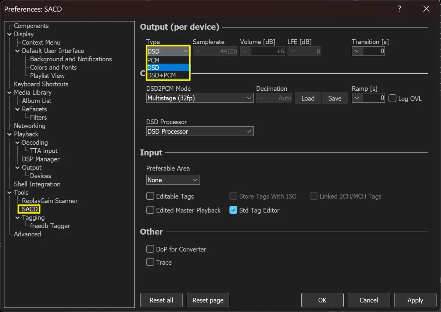Select Keyboard Shortcuts page
The image size is (441, 312).
(41, 84)
